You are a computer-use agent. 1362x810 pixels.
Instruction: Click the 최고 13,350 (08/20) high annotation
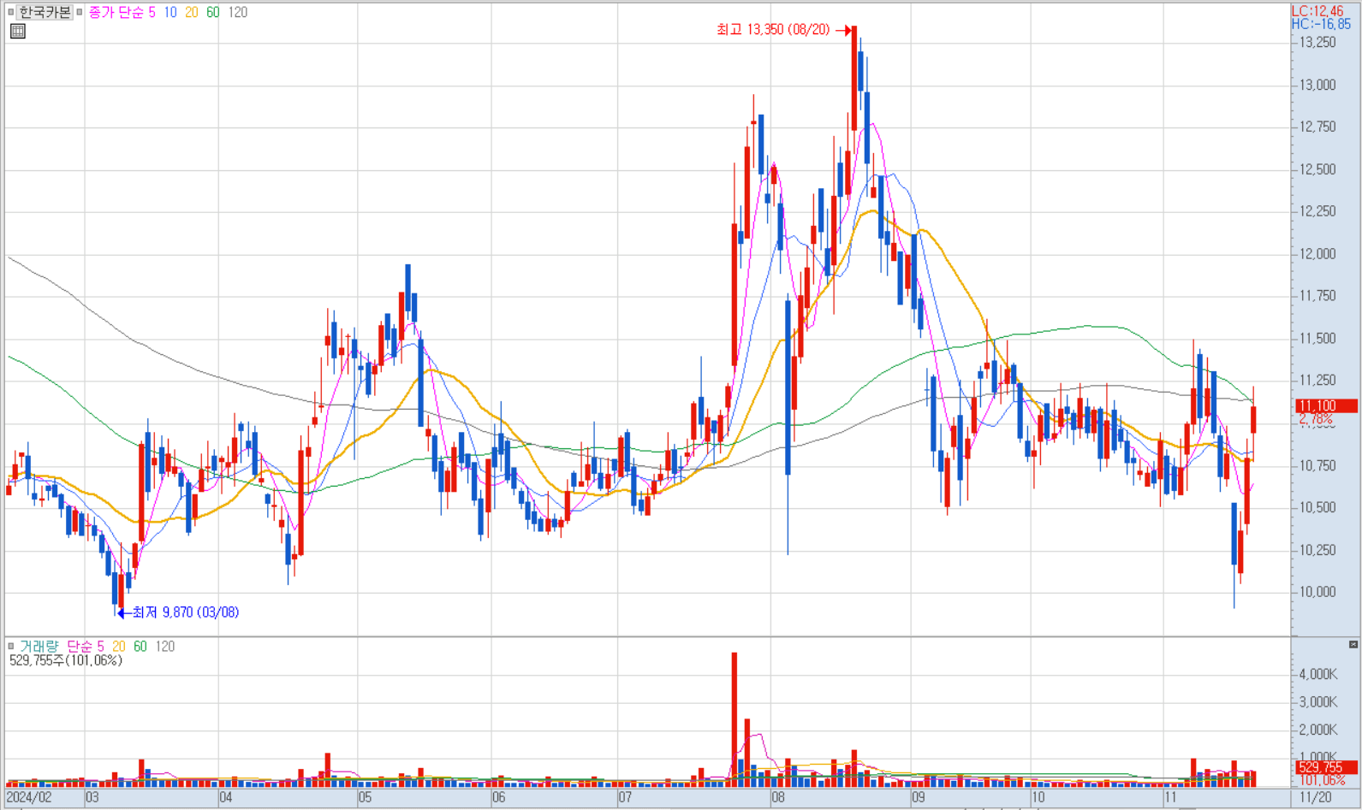click(773, 30)
